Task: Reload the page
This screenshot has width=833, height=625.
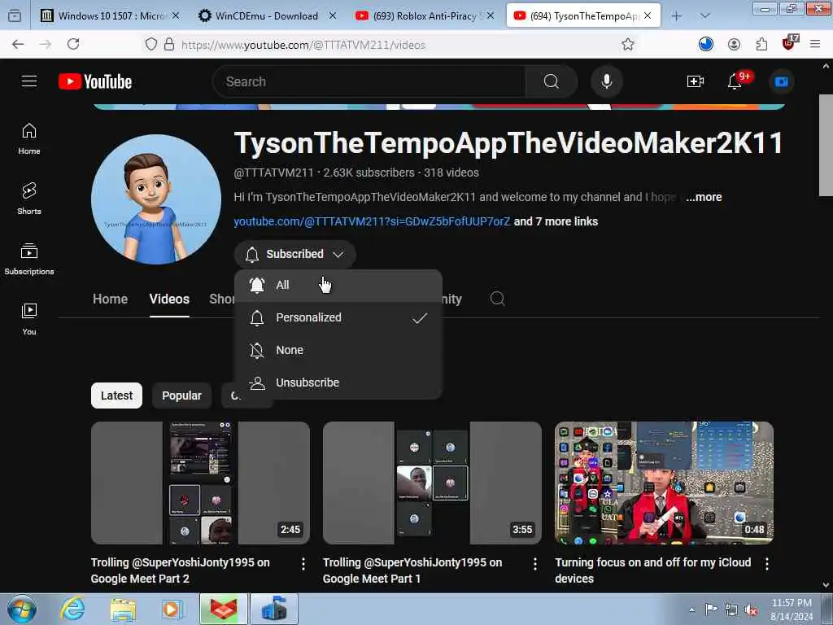Action: [73, 45]
